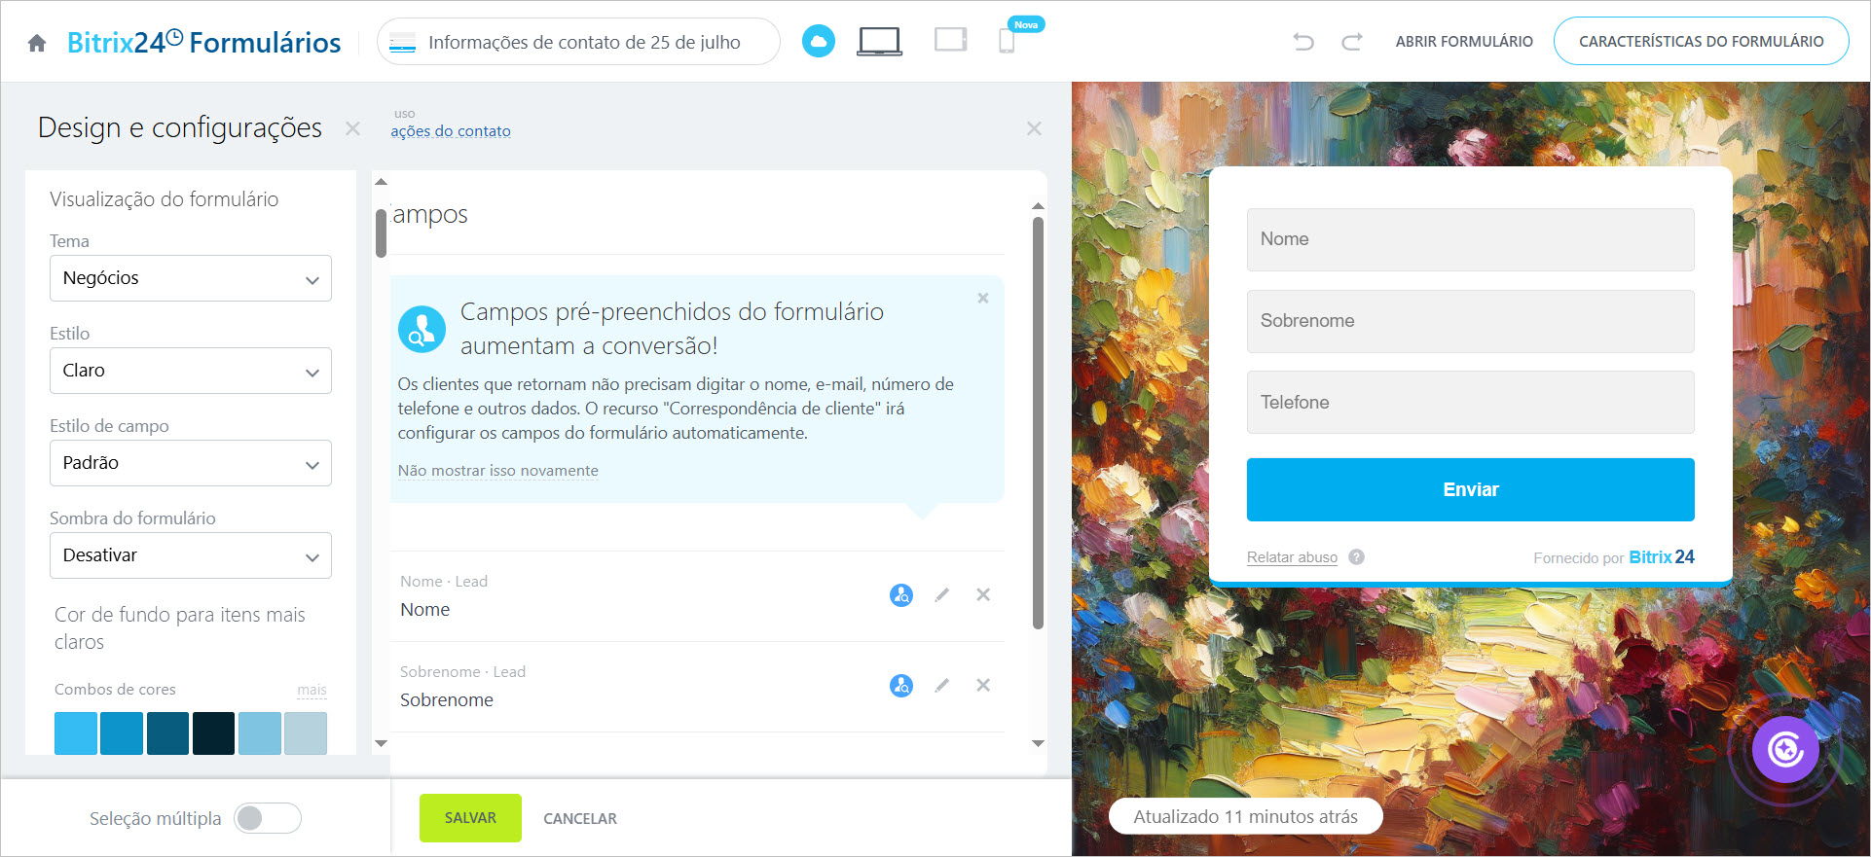Click the Bitrix24 Formulários logo

coord(203,42)
